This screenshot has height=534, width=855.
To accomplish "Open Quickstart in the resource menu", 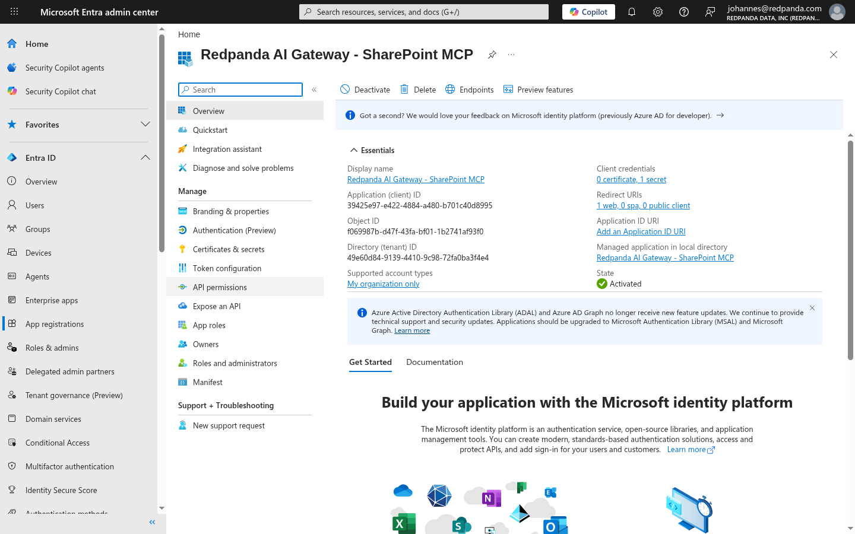I will click(245, 130).
